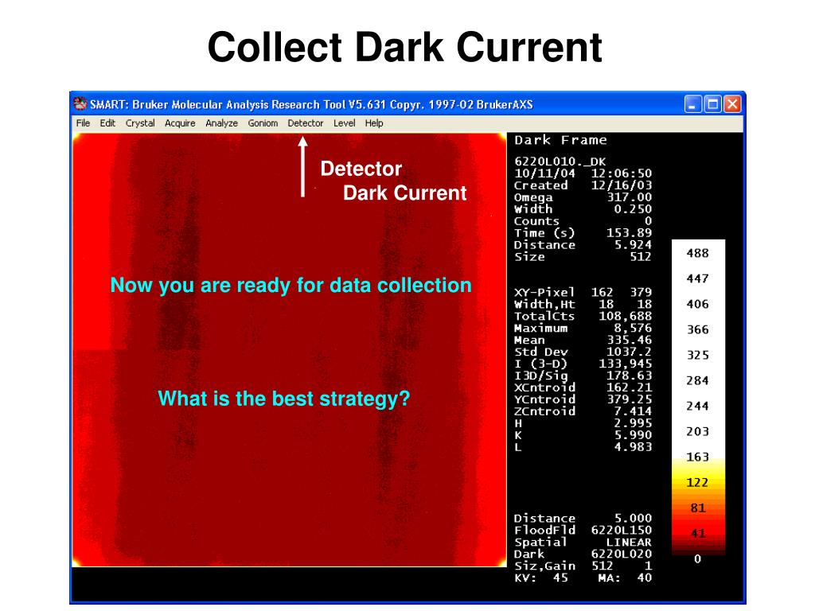The image size is (815, 611).
Task: Click the Spatial value LINEAR
Action: pos(629,542)
